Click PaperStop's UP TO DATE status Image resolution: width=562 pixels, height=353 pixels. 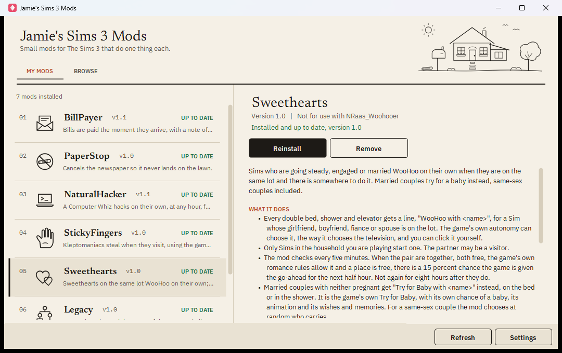click(x=197, y=156)
